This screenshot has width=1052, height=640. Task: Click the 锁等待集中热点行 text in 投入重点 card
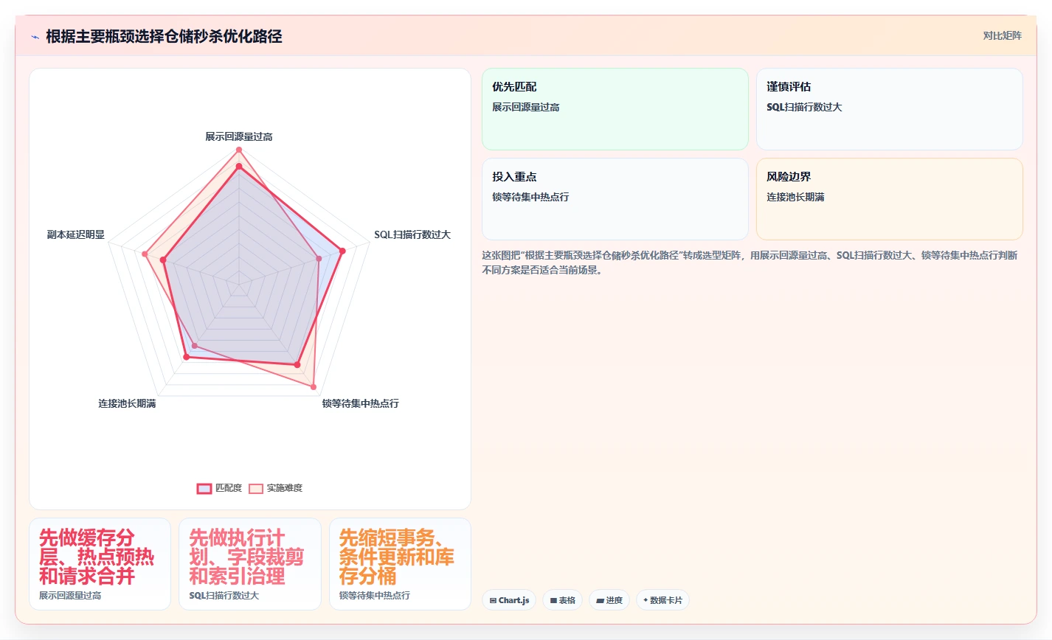[x=530, y=197]
